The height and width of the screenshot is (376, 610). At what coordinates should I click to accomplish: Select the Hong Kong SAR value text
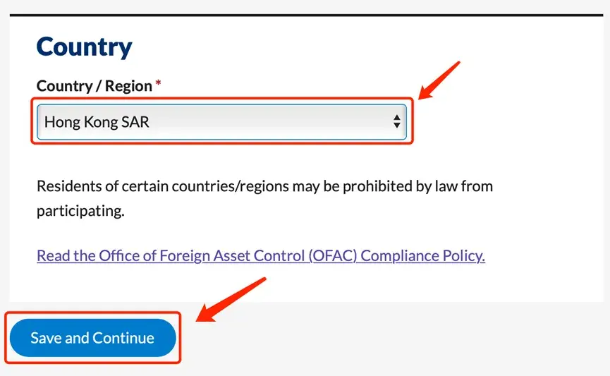click(97, 122)
